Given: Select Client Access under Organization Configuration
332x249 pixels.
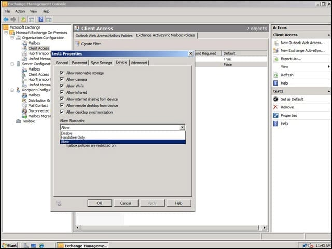Looking at the screenshot, I should (x=39, y=48).
